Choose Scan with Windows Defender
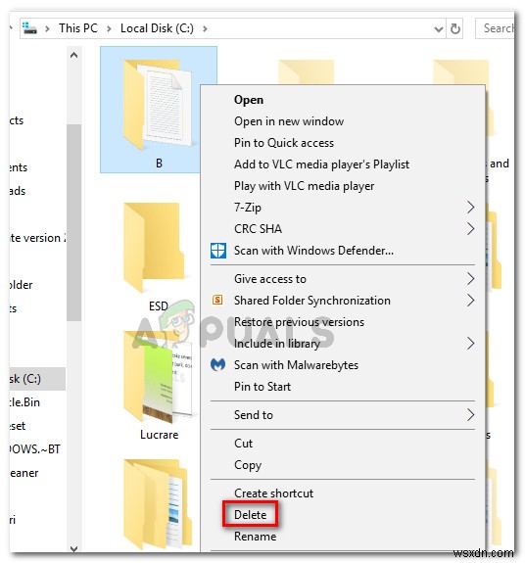Viewport: 525px width, 563px height. click(313, 251)
